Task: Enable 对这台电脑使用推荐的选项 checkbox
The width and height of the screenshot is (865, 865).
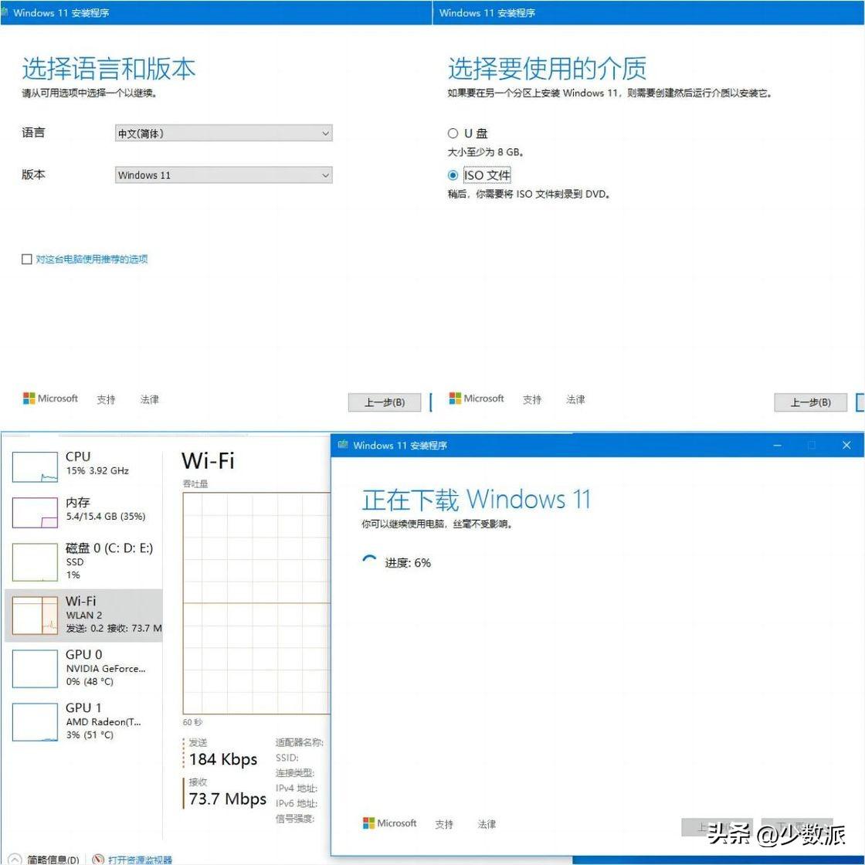Action: [x=27, y=259]
